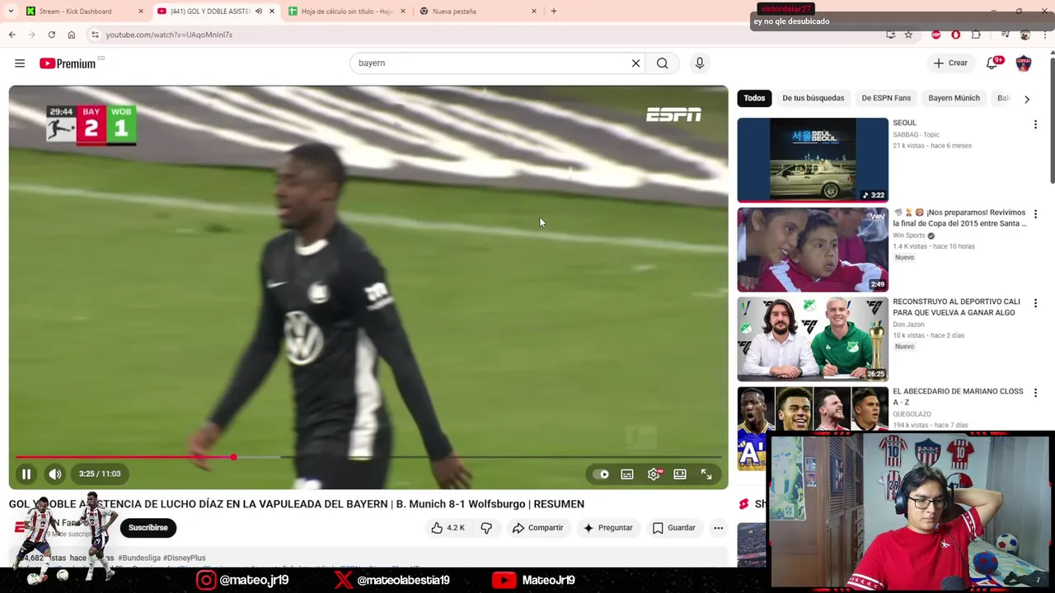View site information icon in address bar
The image size is (1055, 593).
[x=95, y=35]
